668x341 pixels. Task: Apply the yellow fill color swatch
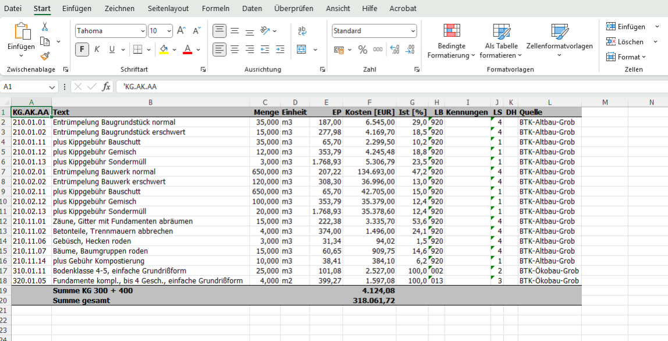pos(164,49)
